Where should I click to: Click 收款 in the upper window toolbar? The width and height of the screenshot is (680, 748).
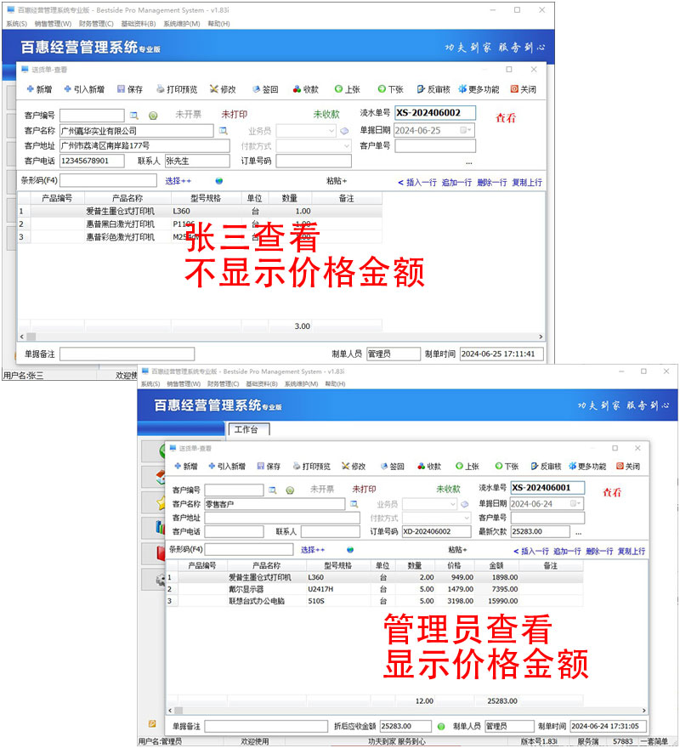point(305,89)
